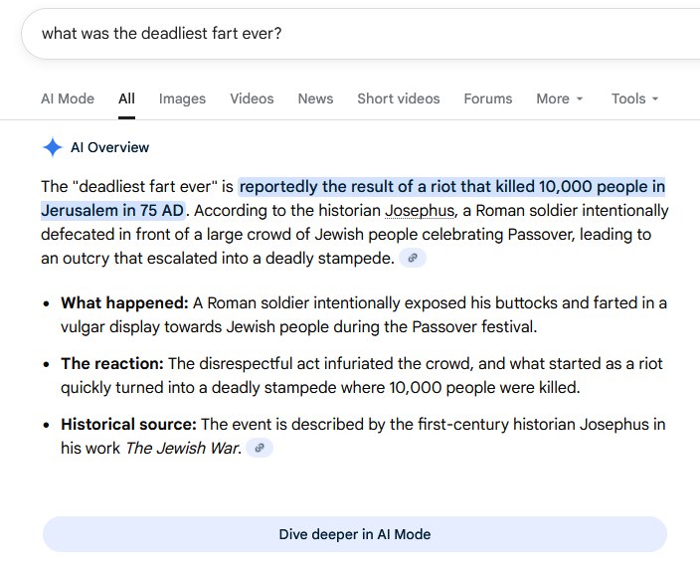Select the All results tab
700x571 pixels.
pos(127,98)
